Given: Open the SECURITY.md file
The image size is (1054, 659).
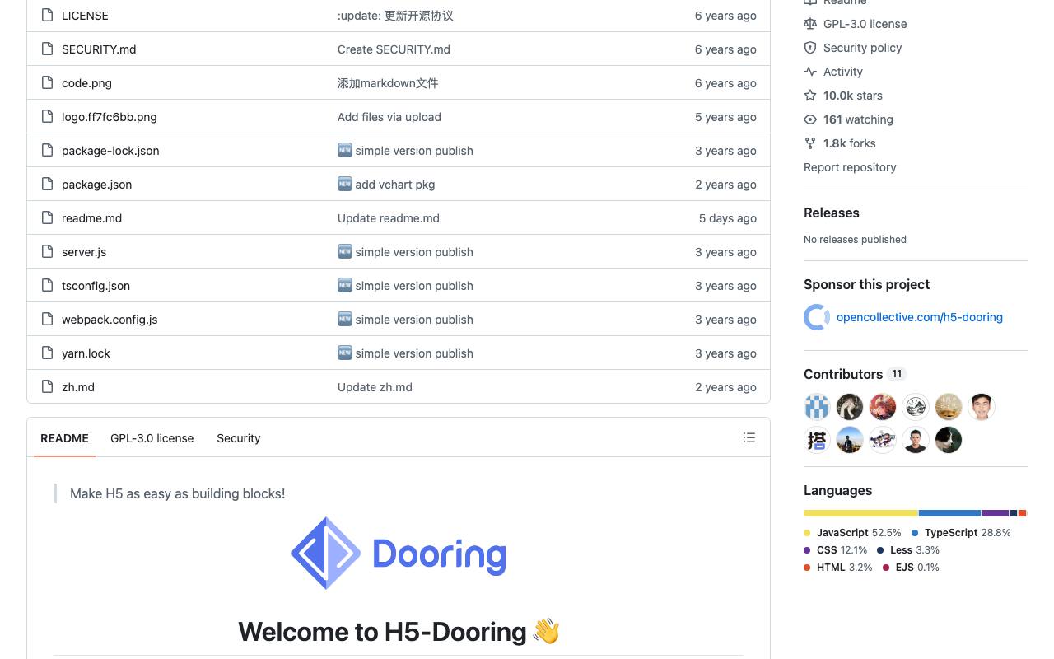Looking at the screenshot, I should (99, 49).
